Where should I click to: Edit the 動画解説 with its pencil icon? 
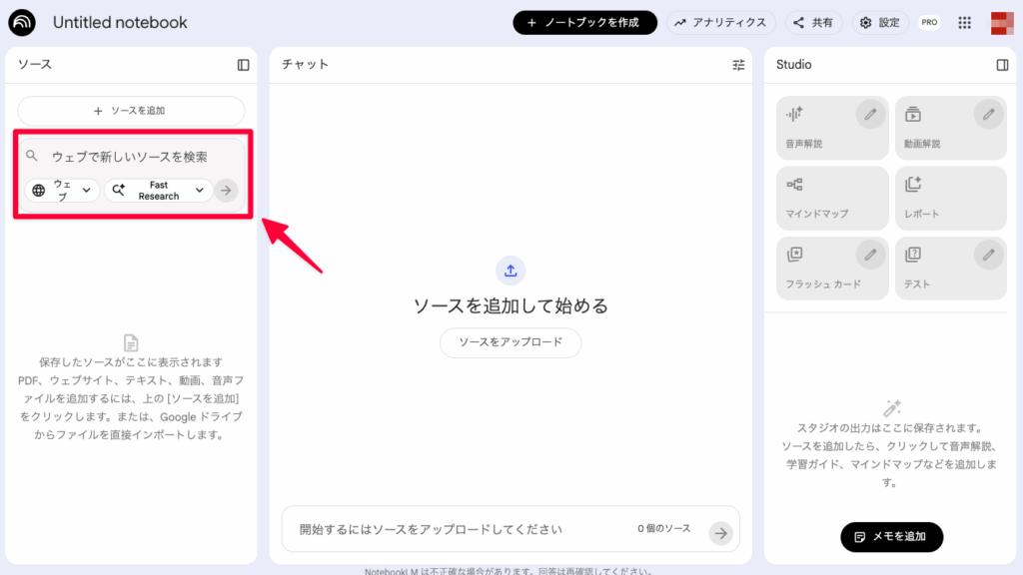988,113
